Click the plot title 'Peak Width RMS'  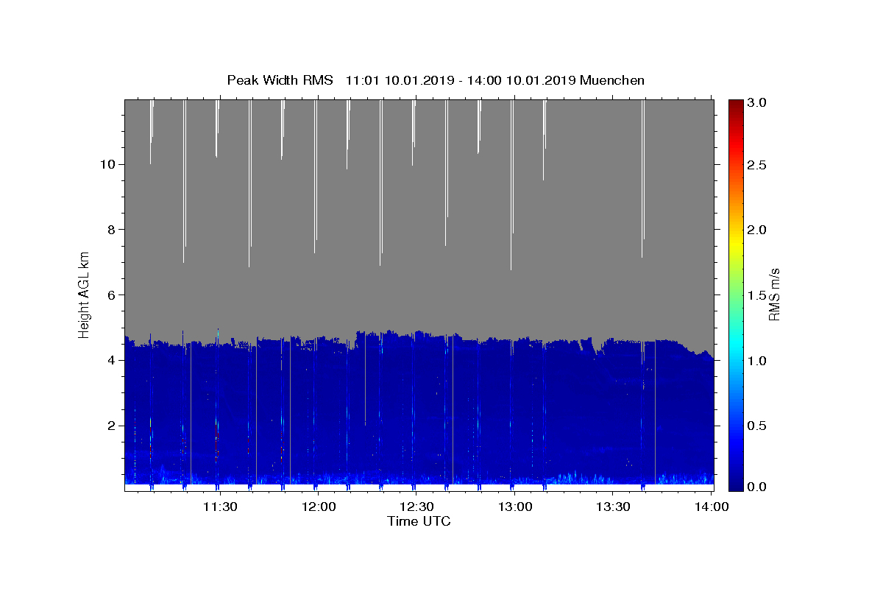[280, 80]
